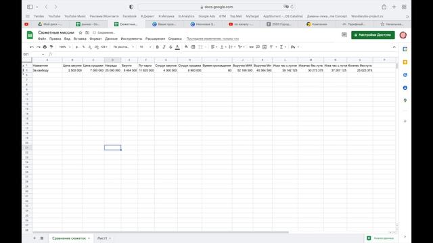Open the Справка menu

175,39
